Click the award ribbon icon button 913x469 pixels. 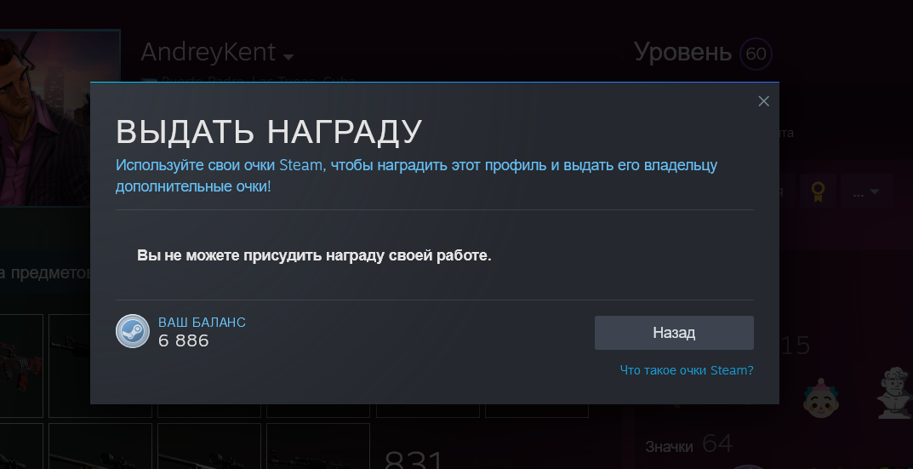tap(818, 192)
